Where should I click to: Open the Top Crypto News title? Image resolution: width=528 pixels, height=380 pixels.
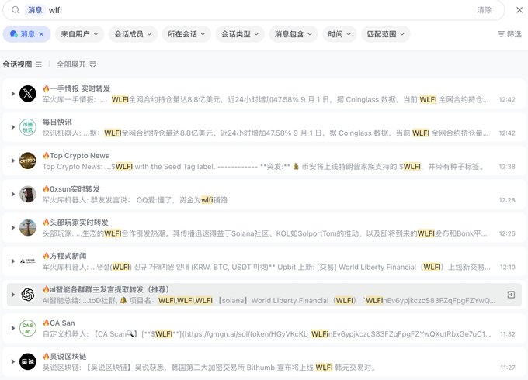76,155
